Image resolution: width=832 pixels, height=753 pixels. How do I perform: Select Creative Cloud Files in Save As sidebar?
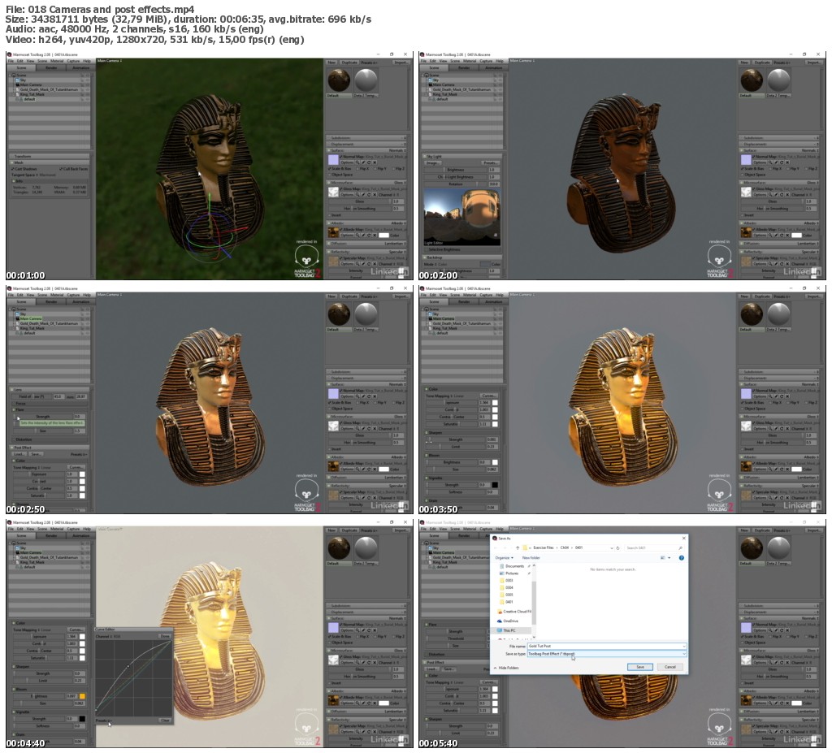514,612
